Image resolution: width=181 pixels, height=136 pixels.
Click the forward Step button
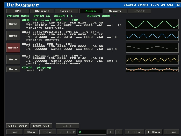click(x=31, y=132)
